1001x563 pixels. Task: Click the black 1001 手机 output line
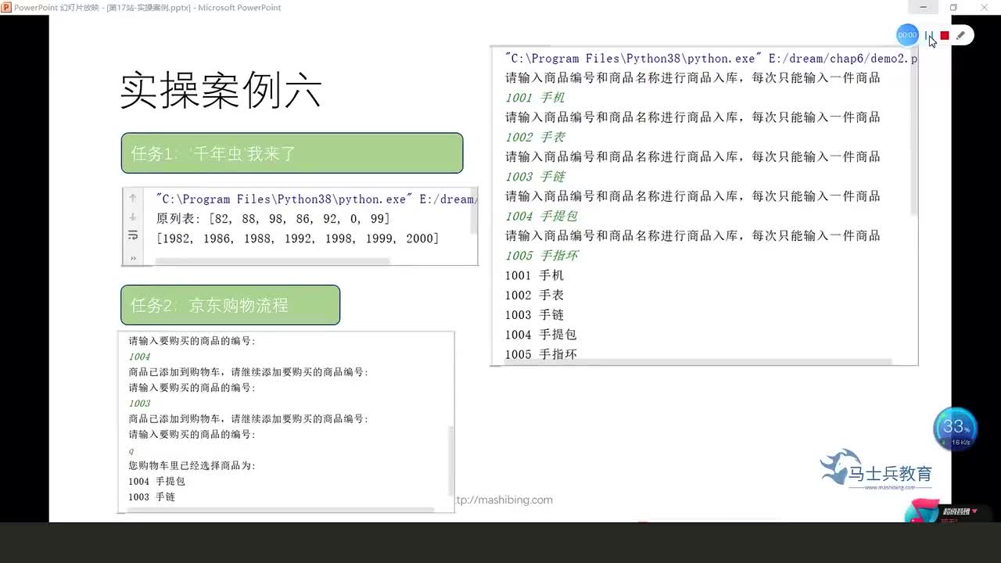point(534,275)
